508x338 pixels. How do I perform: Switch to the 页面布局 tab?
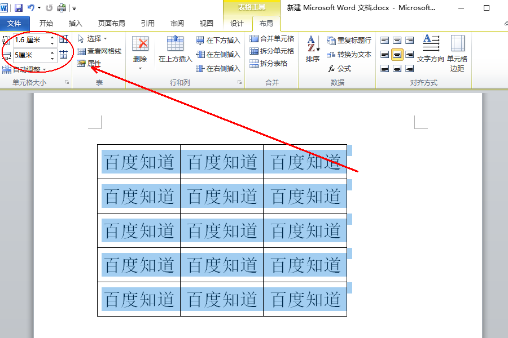point(111,23)
